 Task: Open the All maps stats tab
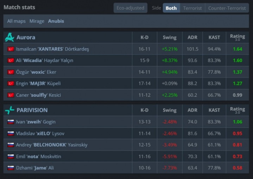tap(16, 21)
